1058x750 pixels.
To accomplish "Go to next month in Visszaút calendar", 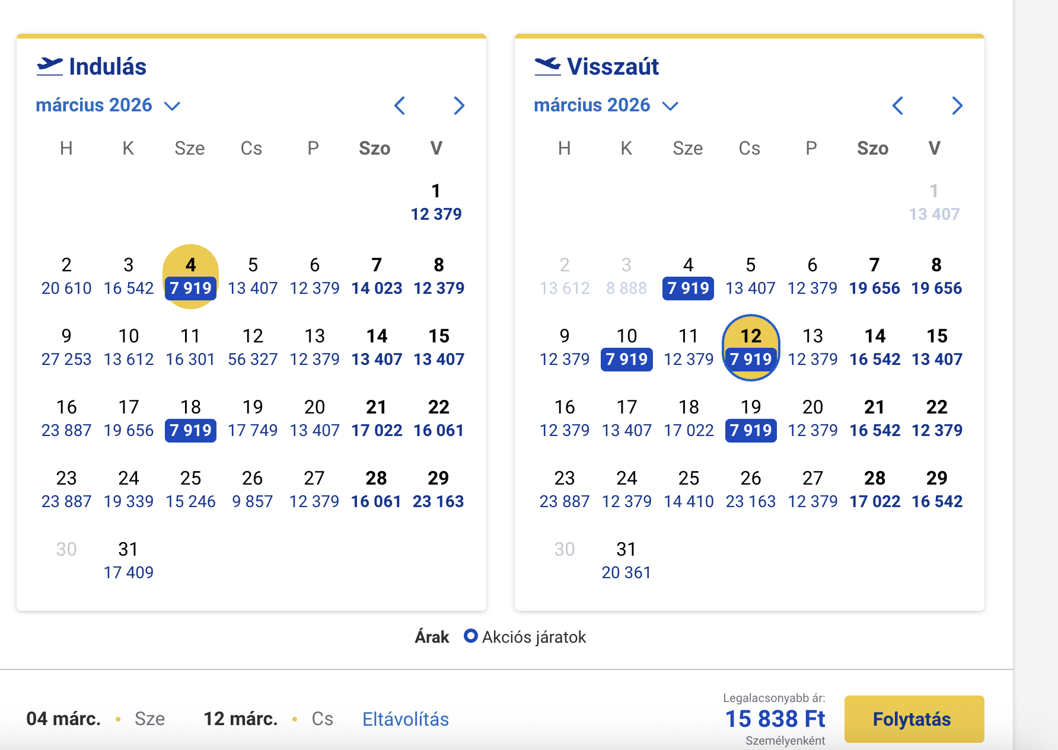I will click(957, 106).
